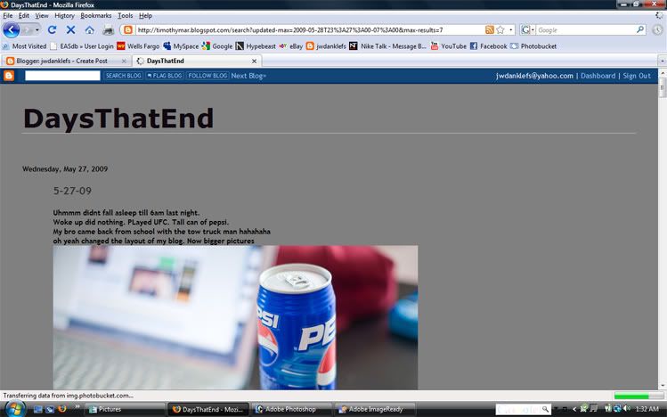
Task: Open the Hypebeast bookmark
Action: point(256,46)
